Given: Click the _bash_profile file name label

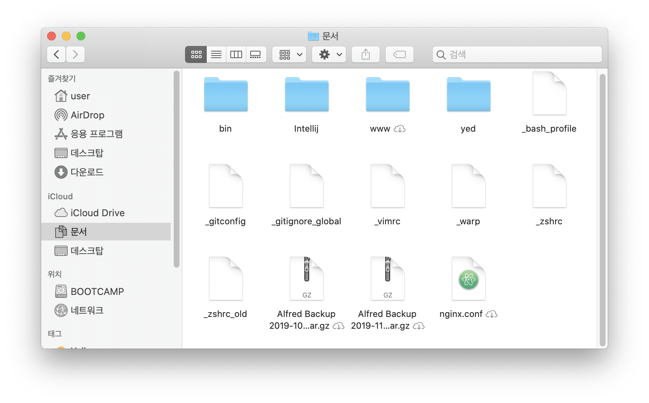Looking at the screenshot, I should tap(549, 129).
